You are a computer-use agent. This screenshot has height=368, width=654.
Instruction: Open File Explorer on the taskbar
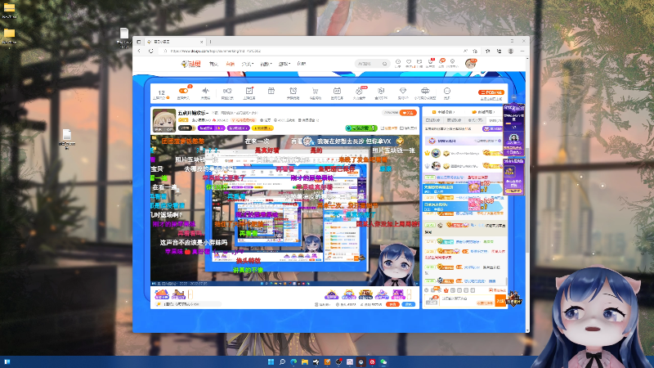point(305,361)
